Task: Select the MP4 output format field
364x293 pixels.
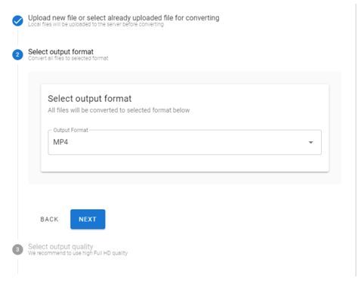Action: click(x=184, y=142)
